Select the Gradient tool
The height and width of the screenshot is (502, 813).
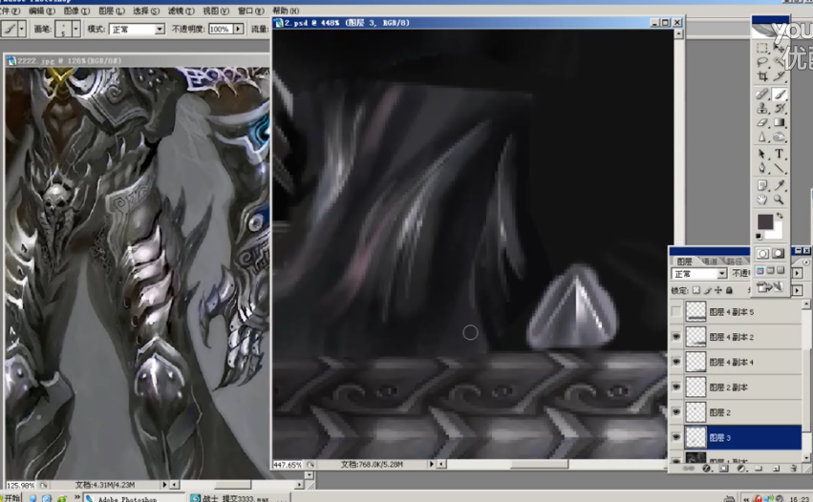[779, 123]
